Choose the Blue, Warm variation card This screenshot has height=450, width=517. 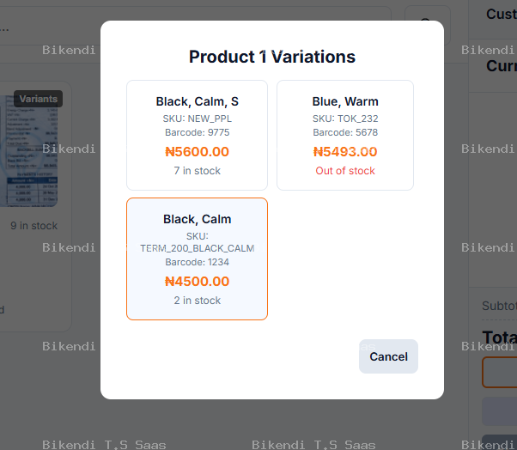(345, 135)
